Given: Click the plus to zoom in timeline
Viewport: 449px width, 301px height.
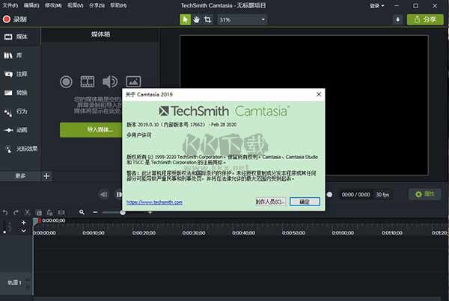Looking at the screenshot, I should tap(150, 212).
